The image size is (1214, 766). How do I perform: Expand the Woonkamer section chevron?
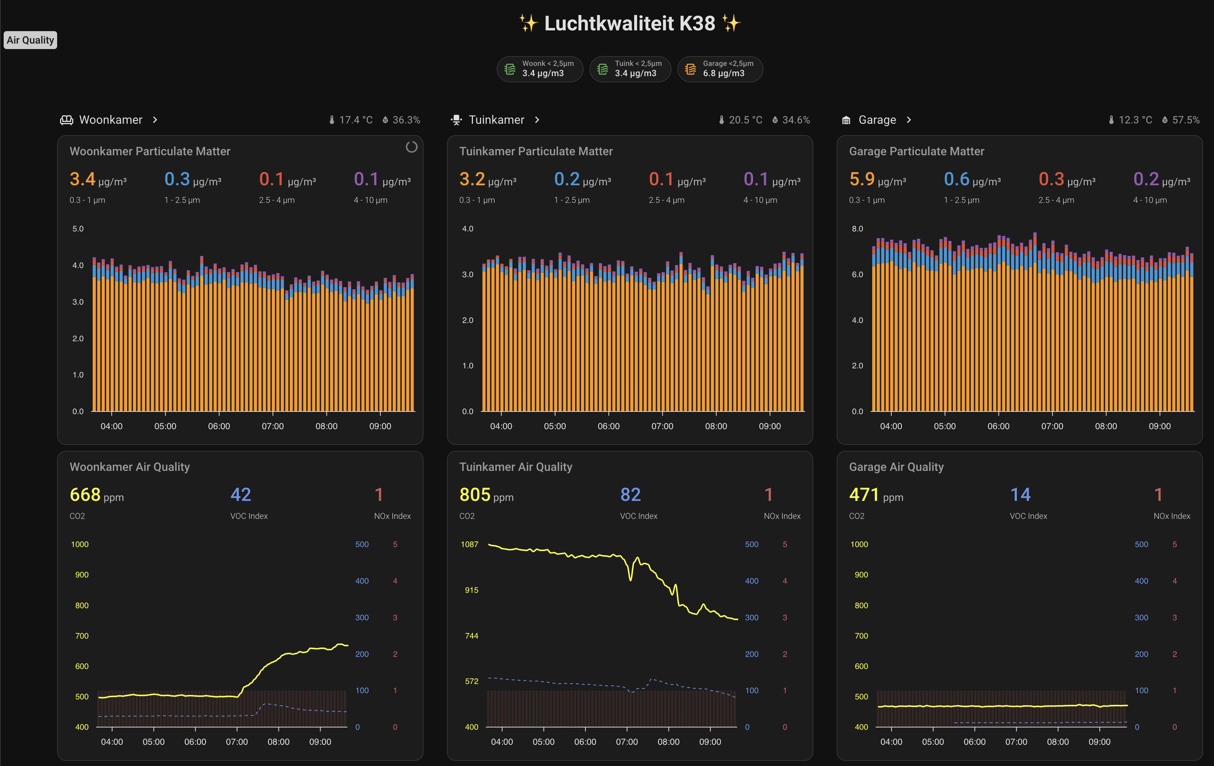155,120
